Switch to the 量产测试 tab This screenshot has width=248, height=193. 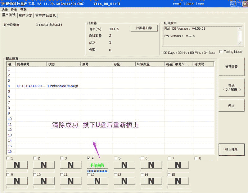[9, 15]
